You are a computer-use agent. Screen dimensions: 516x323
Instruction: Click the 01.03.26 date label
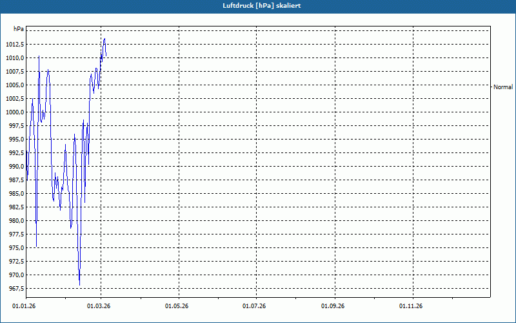[x=99, y=306]
